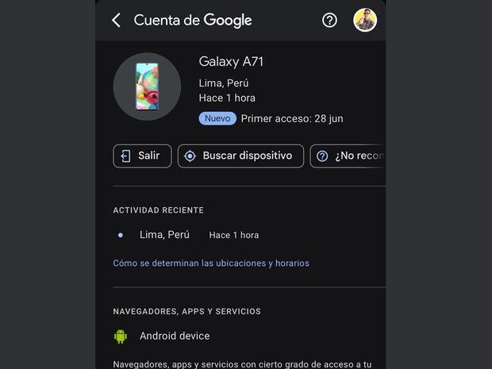Select the Android device entry text
The image size is (492, 369).
175,336
